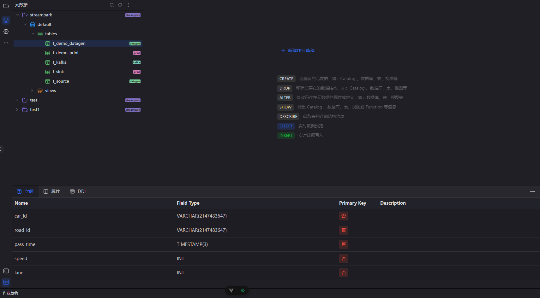Switch to the DDL tab

79,191
